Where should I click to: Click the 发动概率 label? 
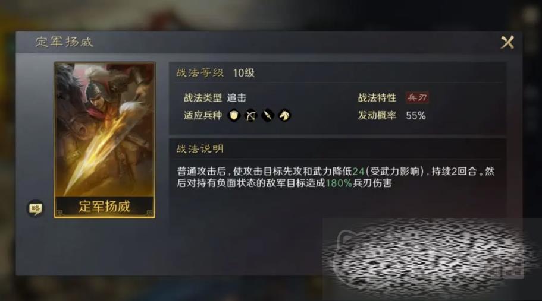(377, 115)
